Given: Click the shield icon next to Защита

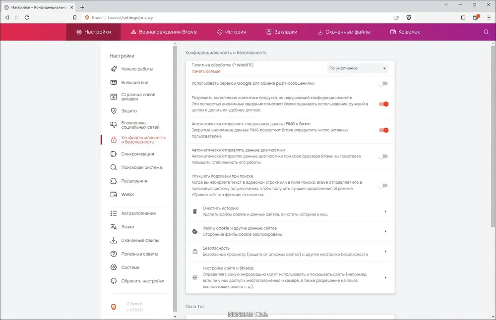Looking at the screenshot, I should 114,111.
